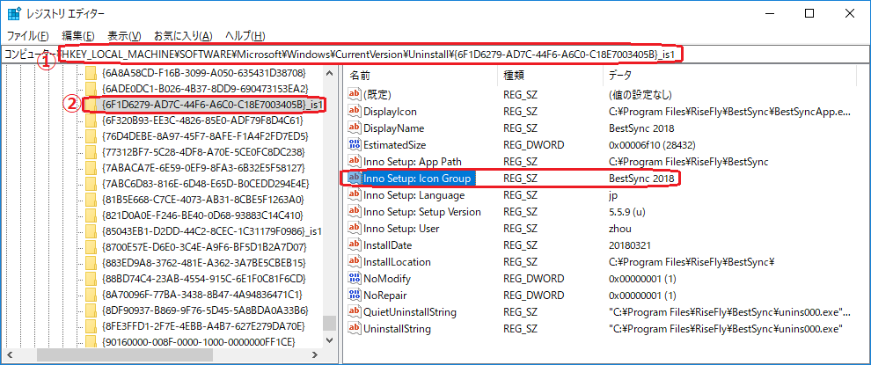
Task: Click the registry path address bar
Action: tap(435, 54)
